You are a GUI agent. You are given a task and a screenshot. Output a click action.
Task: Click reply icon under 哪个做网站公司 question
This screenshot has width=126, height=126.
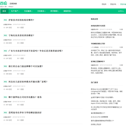(18, 105)
